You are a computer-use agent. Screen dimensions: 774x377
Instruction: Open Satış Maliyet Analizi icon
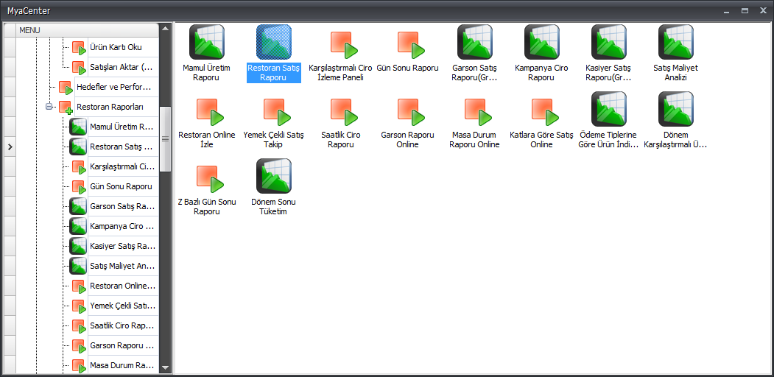pos(676,42)
